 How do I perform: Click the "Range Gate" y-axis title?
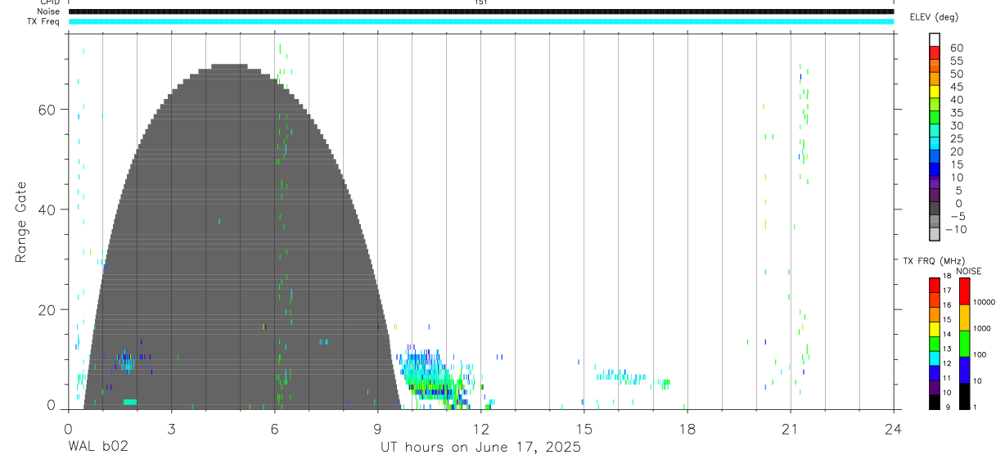(22, 222)
